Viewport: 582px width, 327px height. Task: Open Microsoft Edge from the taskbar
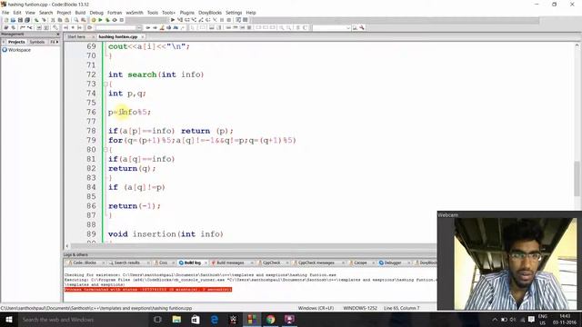215,319
